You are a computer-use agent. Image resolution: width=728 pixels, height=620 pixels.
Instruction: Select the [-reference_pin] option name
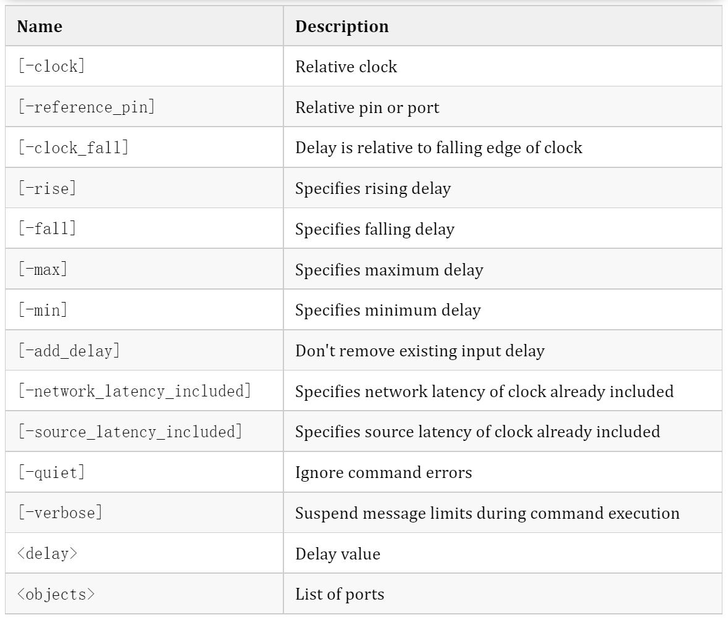[86, 107]
